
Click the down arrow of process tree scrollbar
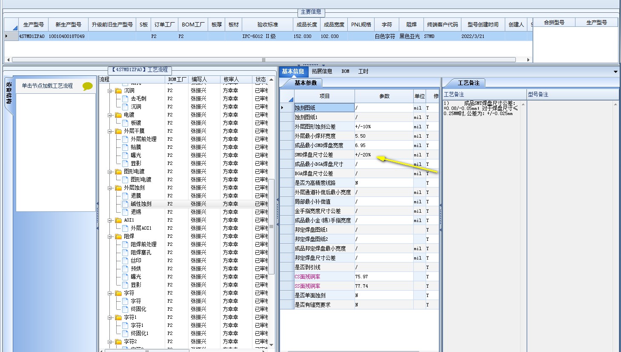coord(272,345)
